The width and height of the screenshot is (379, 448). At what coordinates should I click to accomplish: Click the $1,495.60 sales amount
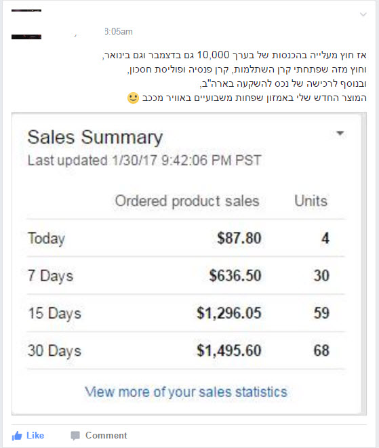point(229,350)
